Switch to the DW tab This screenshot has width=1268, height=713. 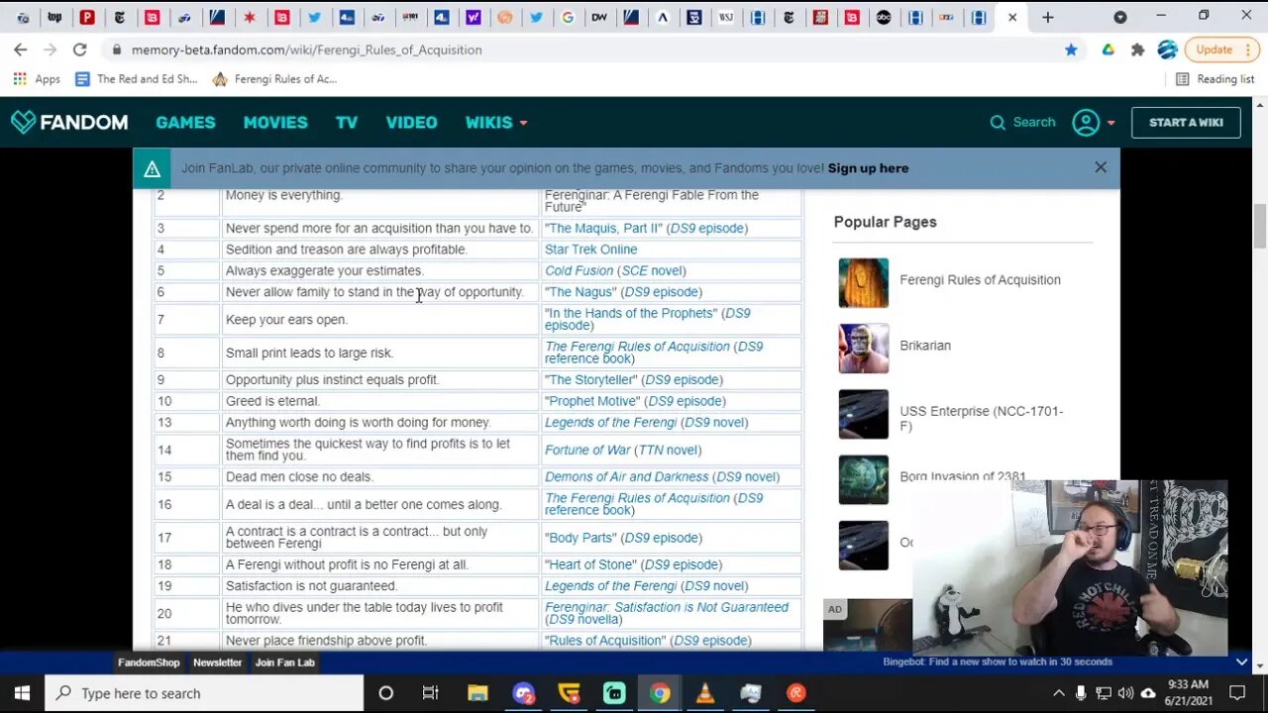(x=599, y=17)
